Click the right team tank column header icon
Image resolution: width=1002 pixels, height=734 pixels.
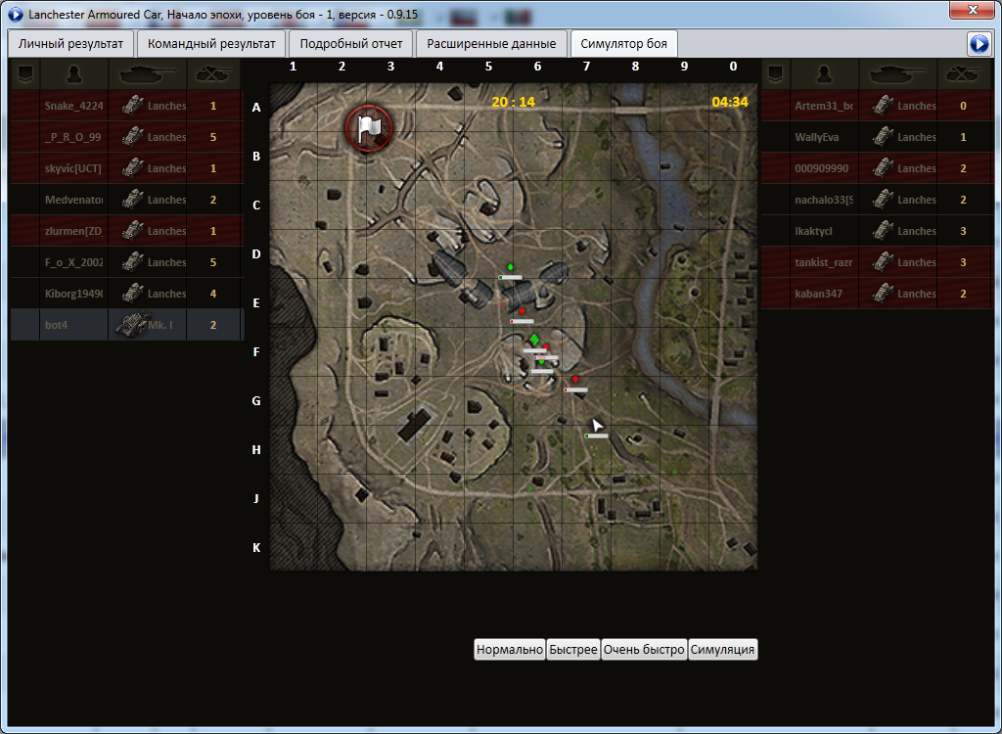point(898,75)
